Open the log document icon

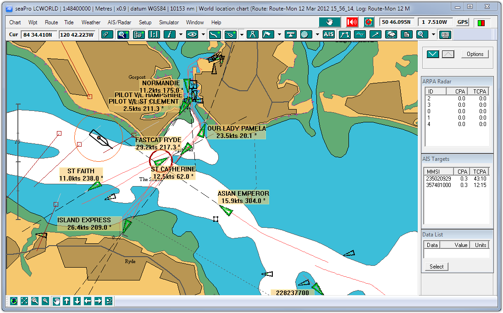tap(406, 35)
